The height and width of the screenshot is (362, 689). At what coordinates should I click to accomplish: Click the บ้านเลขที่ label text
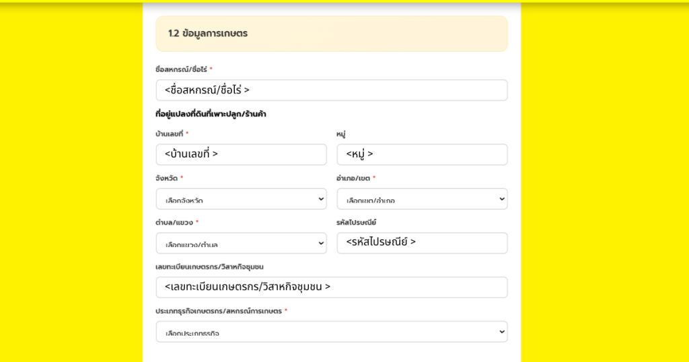click(x=169, y=134)
